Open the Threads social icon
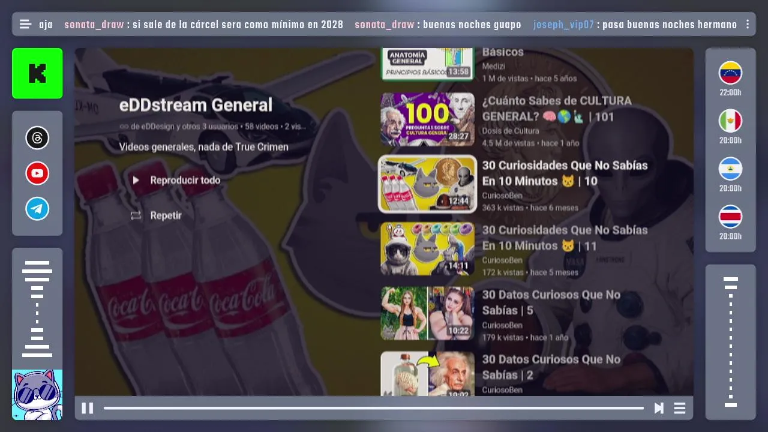 click(37, 138)
